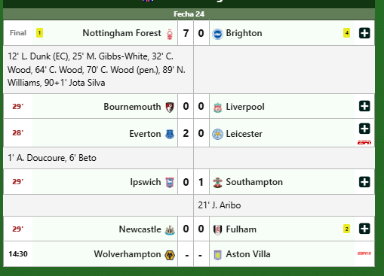Expand the Bournemouth vs Liverpool plus button
384x276 pixels.
pos(364,106)
